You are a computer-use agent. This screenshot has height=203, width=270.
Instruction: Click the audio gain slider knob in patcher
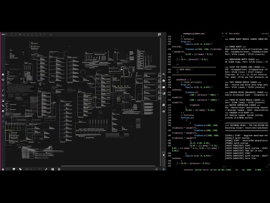(x=164, y=155)
